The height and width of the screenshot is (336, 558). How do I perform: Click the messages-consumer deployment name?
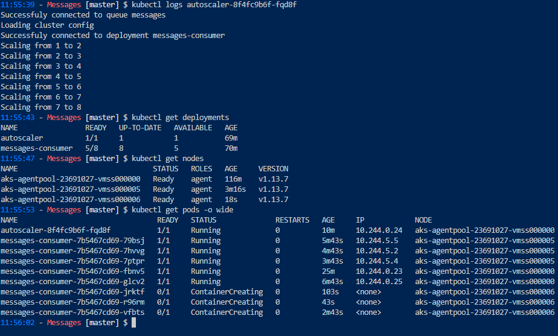click(x=36, y=148)
